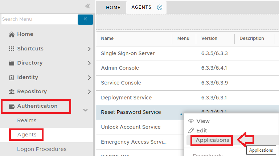This screenshot has width=279, height=156.
Task: Close the Agents tab
Action: pos(160,7)
